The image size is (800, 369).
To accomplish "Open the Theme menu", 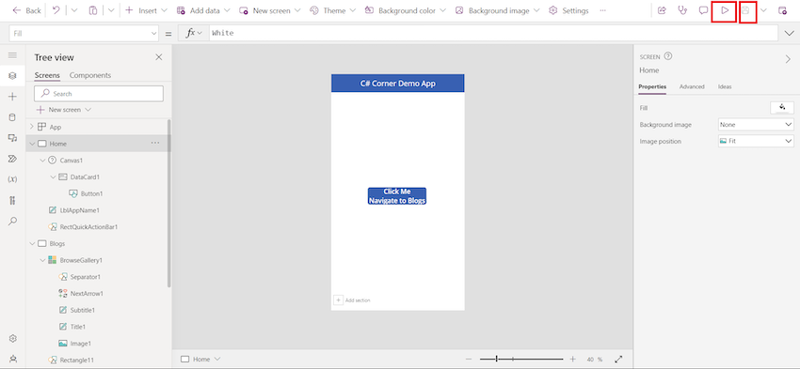I will pos(332,10).
